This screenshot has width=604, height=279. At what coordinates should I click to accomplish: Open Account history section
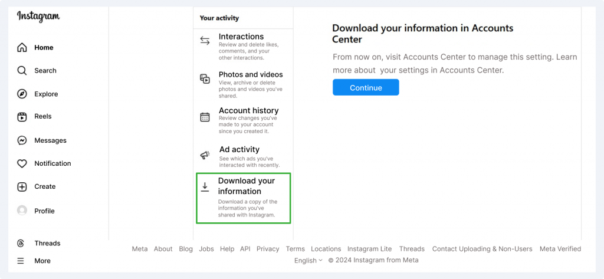click(x=243, y=120)
